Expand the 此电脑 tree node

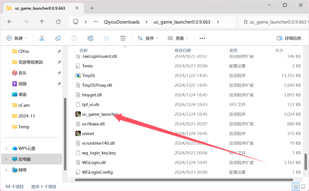[x=6, y=159]
